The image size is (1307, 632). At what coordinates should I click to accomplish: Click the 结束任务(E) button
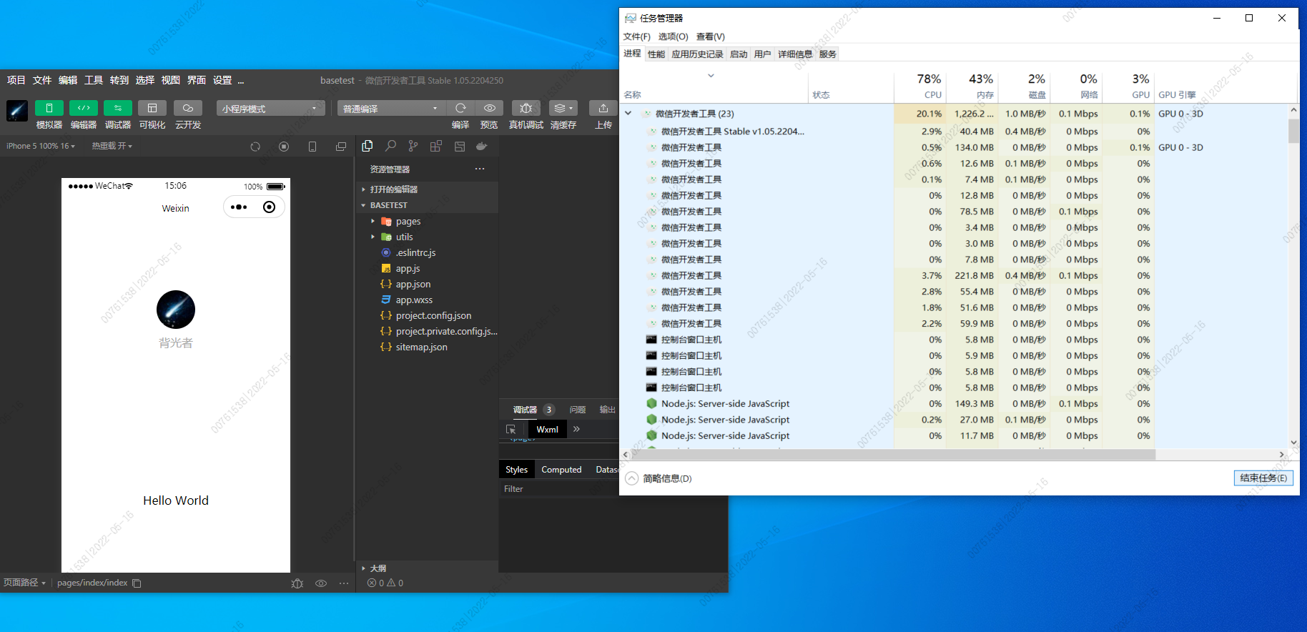click(x=1263, y=478)
